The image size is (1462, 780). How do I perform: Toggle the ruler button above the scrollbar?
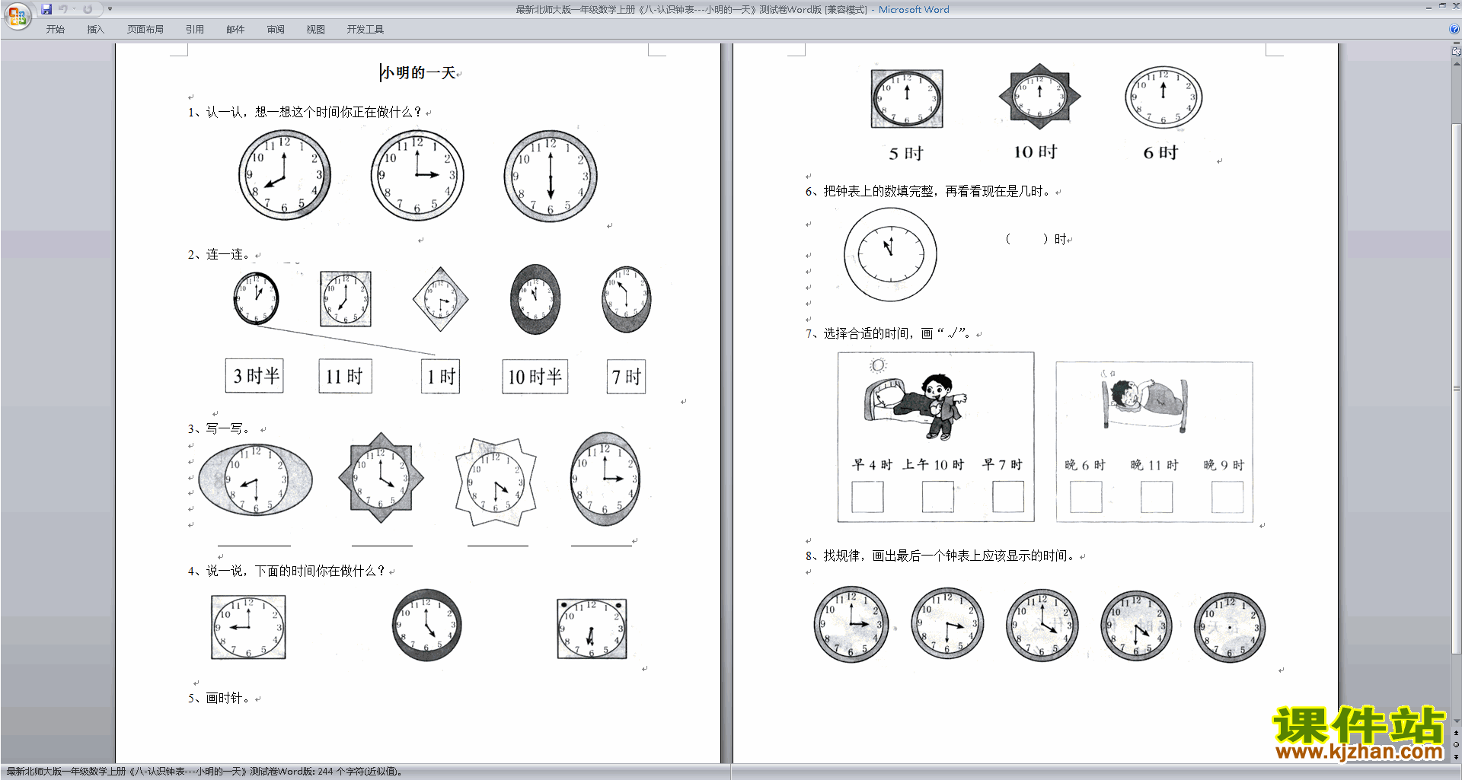(x=1456, y=52)
